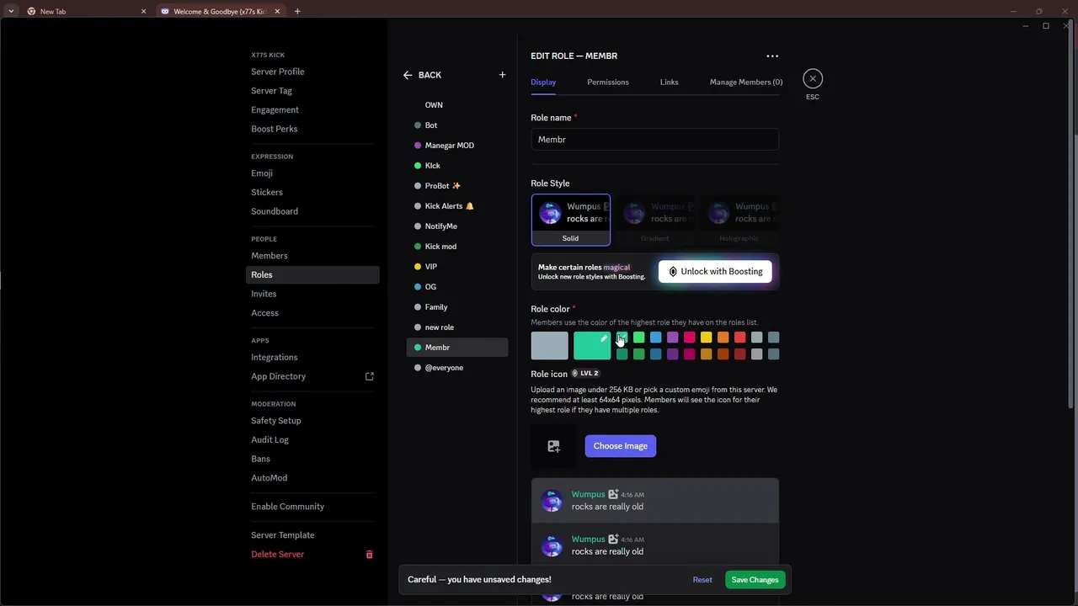Choose the bright blue color swatch
The width and height of the screenshot is (1078, 606).
pyautogui.click(x=655, y=338)
